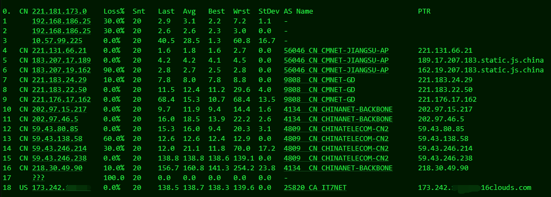Click IP 59.43.138.58 with 60% loss

click(57, 139)
